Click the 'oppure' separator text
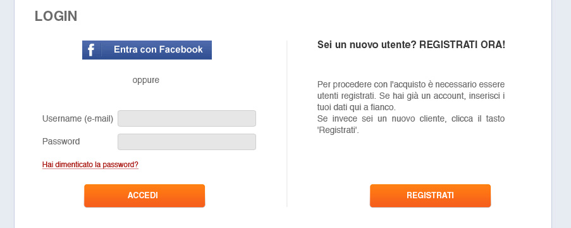 [145, 80]
